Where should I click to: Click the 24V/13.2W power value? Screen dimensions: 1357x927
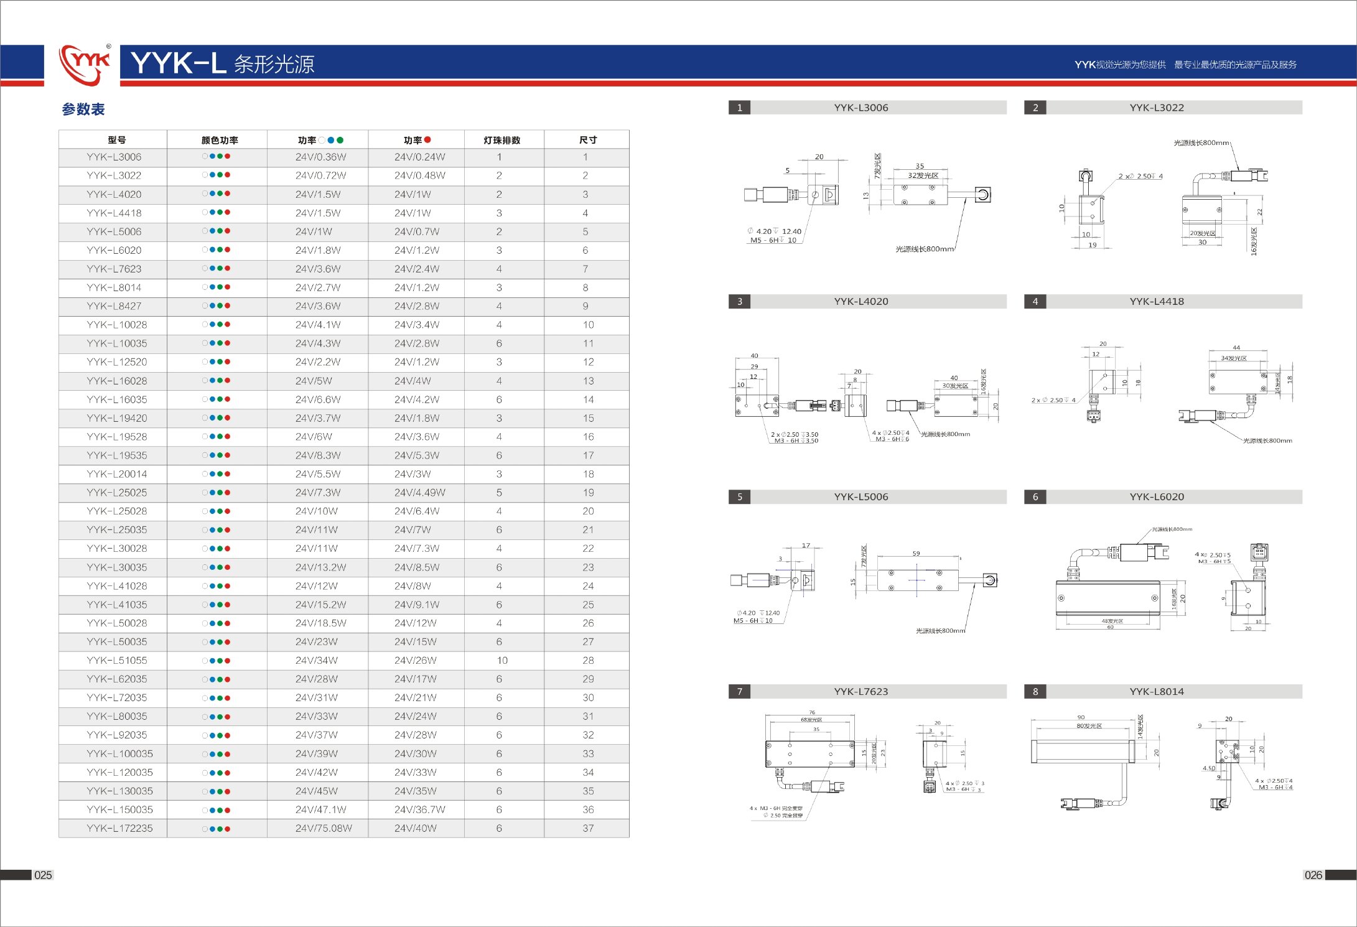tap(321, 567)
